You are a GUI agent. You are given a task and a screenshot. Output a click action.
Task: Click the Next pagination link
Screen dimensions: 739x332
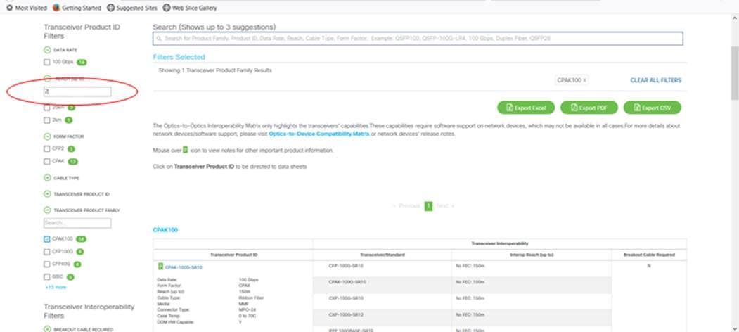pos(445,206)
